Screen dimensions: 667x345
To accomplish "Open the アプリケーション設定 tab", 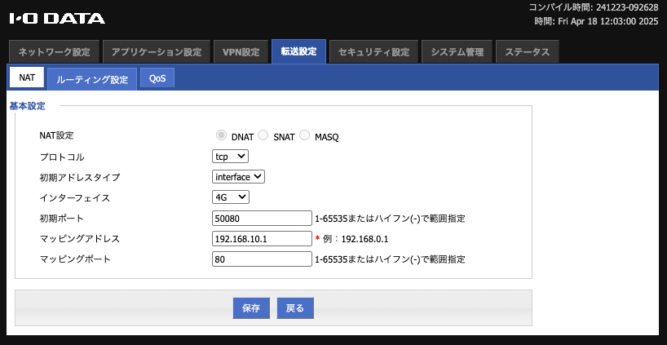I will click(x=156, y=52).
